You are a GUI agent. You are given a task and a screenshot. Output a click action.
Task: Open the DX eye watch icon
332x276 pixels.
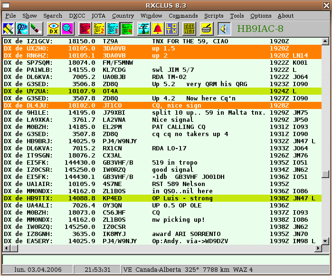[54, 29]
